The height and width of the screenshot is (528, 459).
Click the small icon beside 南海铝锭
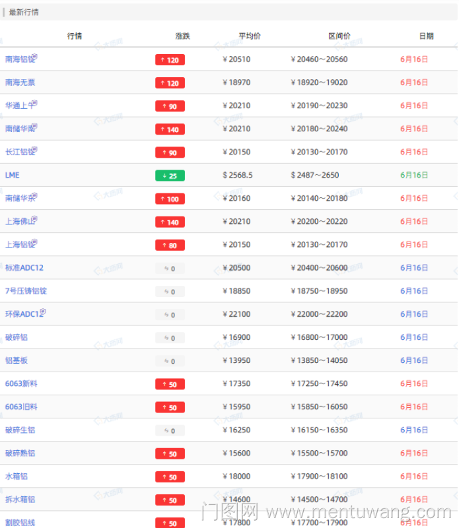coord(35,57)
